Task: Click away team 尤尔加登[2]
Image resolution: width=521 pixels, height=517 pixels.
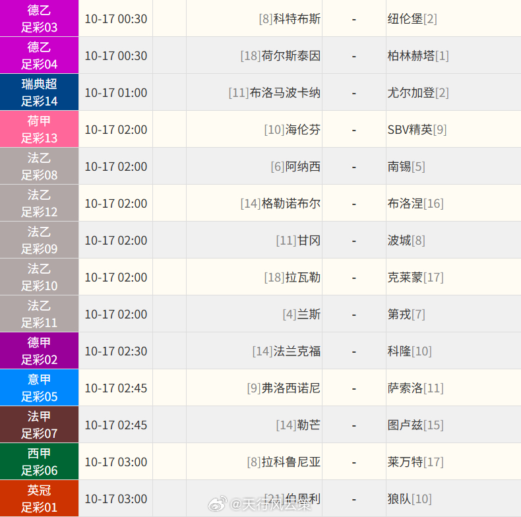Action: click(x=418, y=93)
